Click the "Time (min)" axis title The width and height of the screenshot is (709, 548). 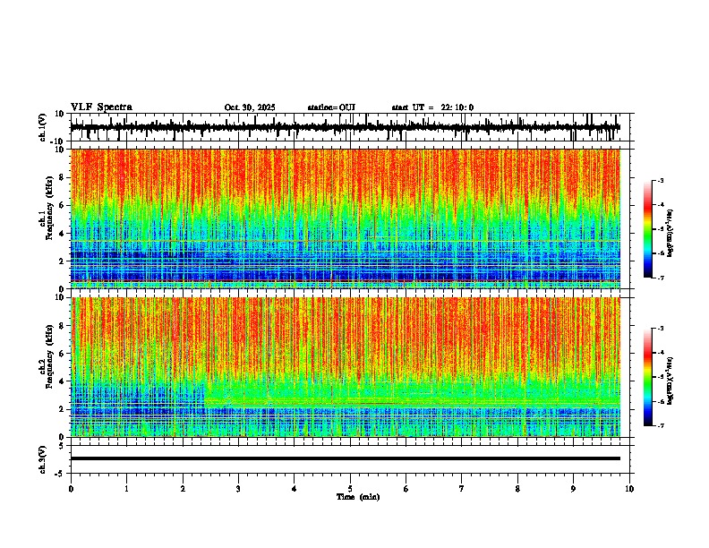[x=358, y=497]
